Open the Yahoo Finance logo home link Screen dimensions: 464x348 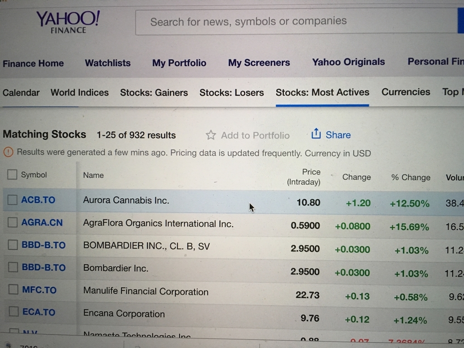tap(68, 22)
